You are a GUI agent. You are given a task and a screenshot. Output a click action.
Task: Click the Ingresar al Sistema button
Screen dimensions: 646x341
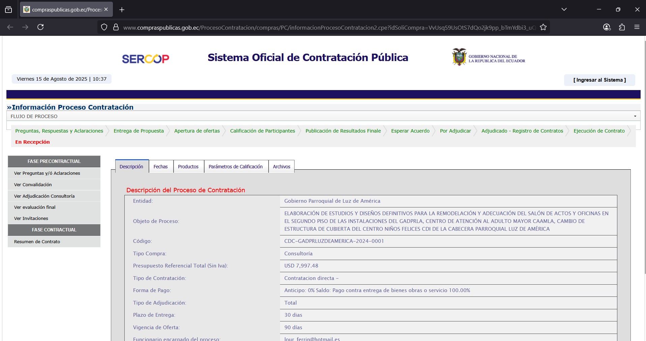pyautogui.click(x=599, y=80)
